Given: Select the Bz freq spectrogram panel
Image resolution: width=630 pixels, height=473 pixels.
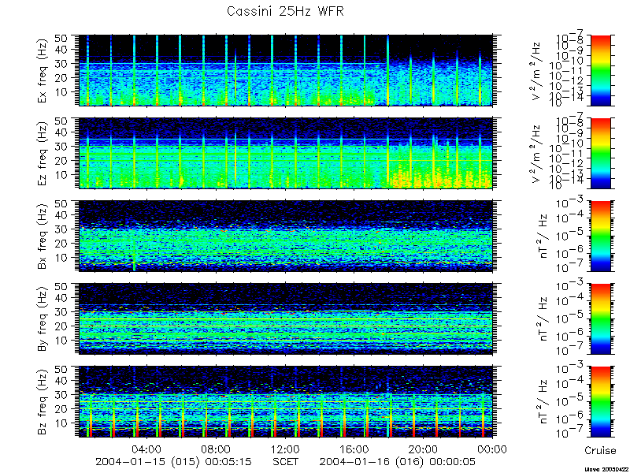Looking at the screenshot, I should pos(286,401).
